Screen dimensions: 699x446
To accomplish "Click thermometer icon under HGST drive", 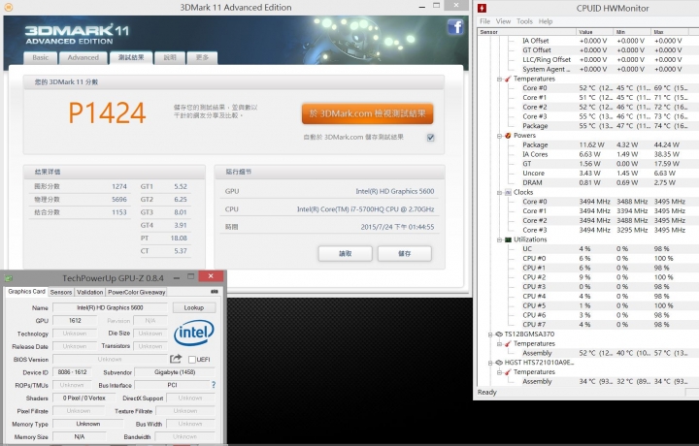I will point(508,372).
